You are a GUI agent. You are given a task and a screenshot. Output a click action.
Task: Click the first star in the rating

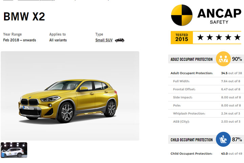pos(200,37)
